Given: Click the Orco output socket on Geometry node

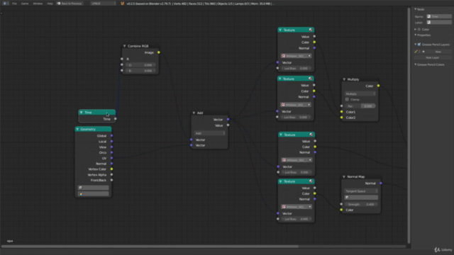Looking at the screenshot, I should (111, 152).
